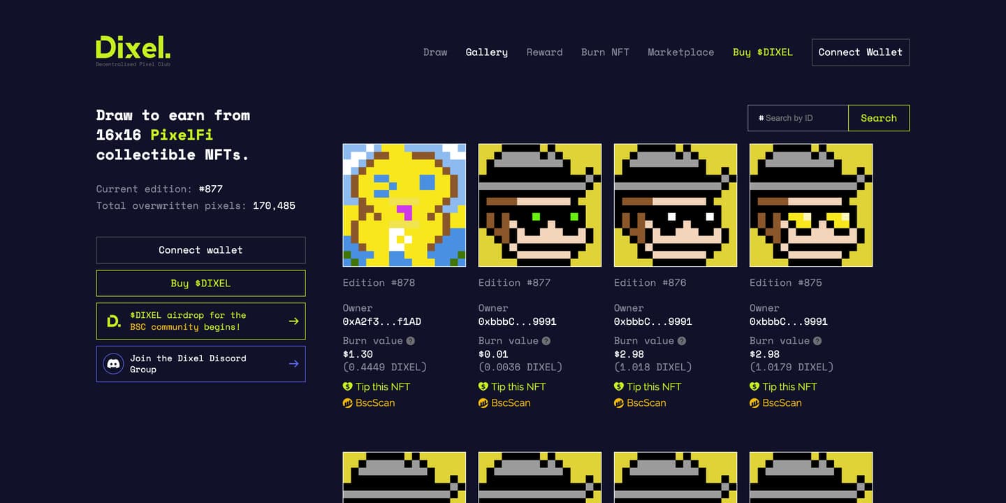The image size is (1006, 503).
Task: Go to the Marketplace nav item
Action: pyautogui.click(x=681, y=52)
